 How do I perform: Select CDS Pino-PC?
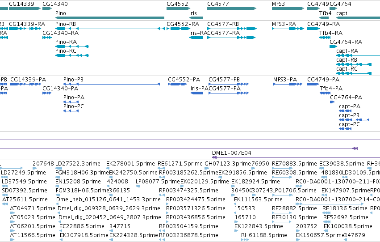(x=71, y=111)
